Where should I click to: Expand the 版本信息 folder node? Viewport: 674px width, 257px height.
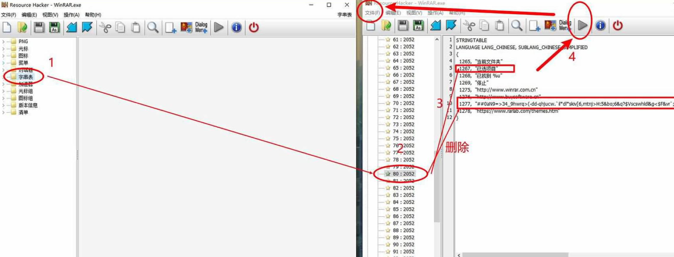point(4,105)
